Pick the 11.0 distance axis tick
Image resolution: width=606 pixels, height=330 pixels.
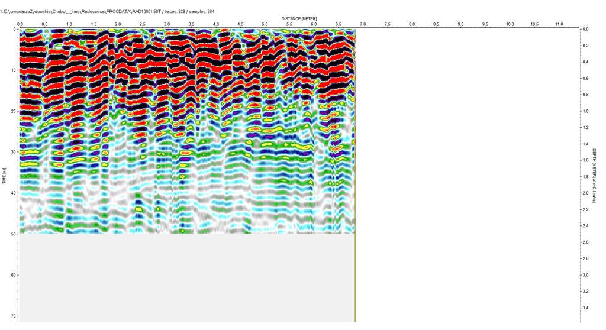(x=559, y=24)
